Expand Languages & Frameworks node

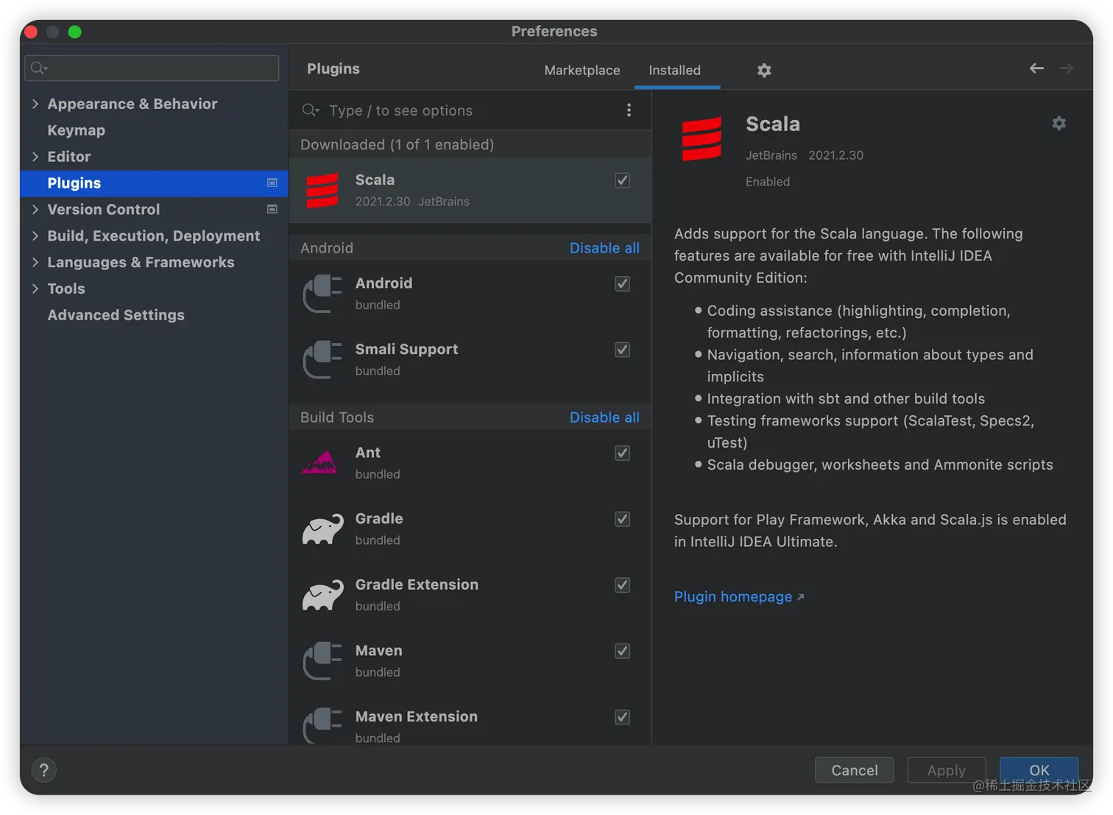[35, 263]
